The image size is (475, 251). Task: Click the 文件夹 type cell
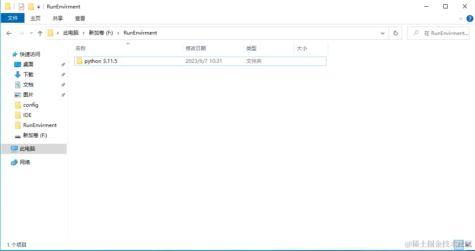point(254,61)
